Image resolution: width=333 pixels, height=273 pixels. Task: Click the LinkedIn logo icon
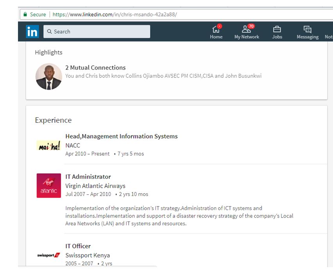[32, 32]
